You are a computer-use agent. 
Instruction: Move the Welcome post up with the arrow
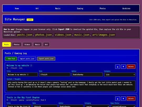pyautogui.click(x=118, y=67)
